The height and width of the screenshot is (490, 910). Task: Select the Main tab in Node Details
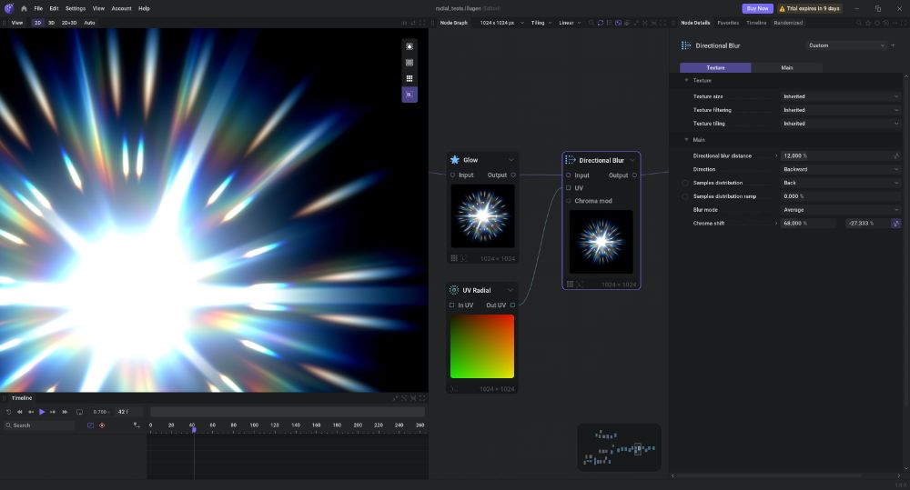[787, 68]
